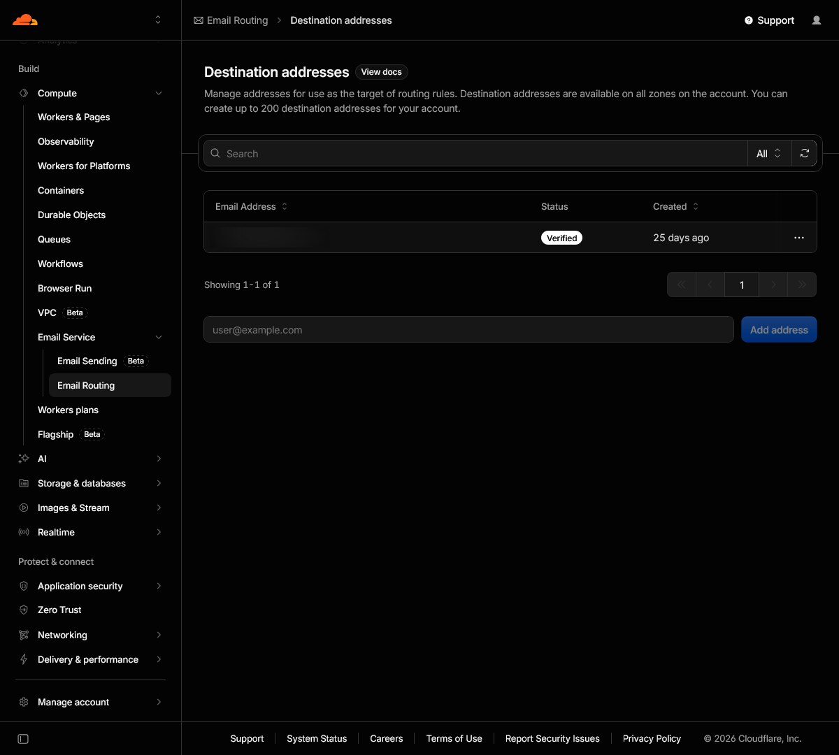The width and height of the screenshot is (839, 755).
Task: Toggle sidebar collapse icon at bottom
Action: (x=23, y=739)
